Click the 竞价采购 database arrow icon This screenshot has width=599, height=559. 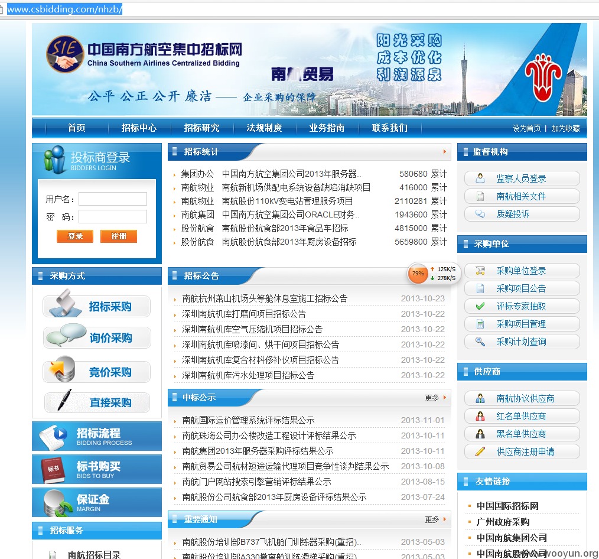pyautogui.click(x=61, y=369)
